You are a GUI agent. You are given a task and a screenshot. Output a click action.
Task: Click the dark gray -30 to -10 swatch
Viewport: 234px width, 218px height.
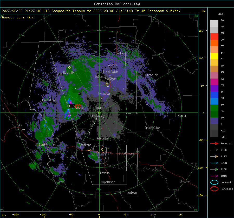click(214, 134)
